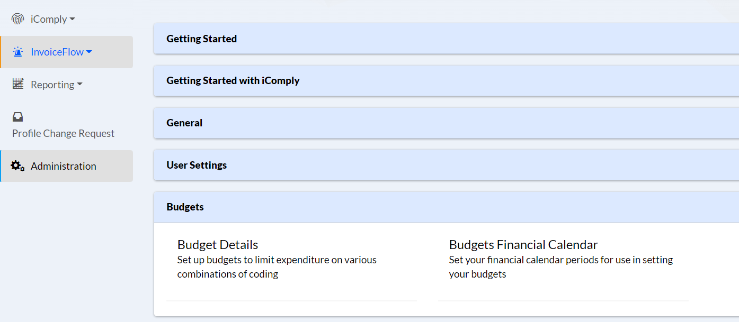Image resolution: width=739 pixels, height=322 pixels.
Task: Open the Budget Details link
Action: (x=218, y=245)
